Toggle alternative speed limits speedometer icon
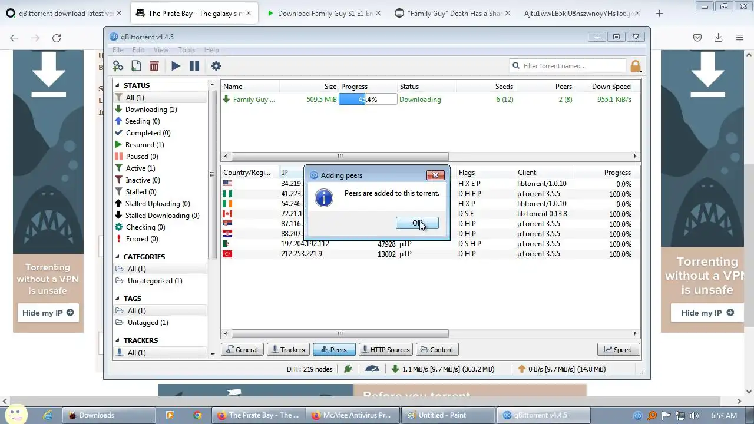Image resolution: width=754 pixels, height=424 pixels. tap(372, 369)
